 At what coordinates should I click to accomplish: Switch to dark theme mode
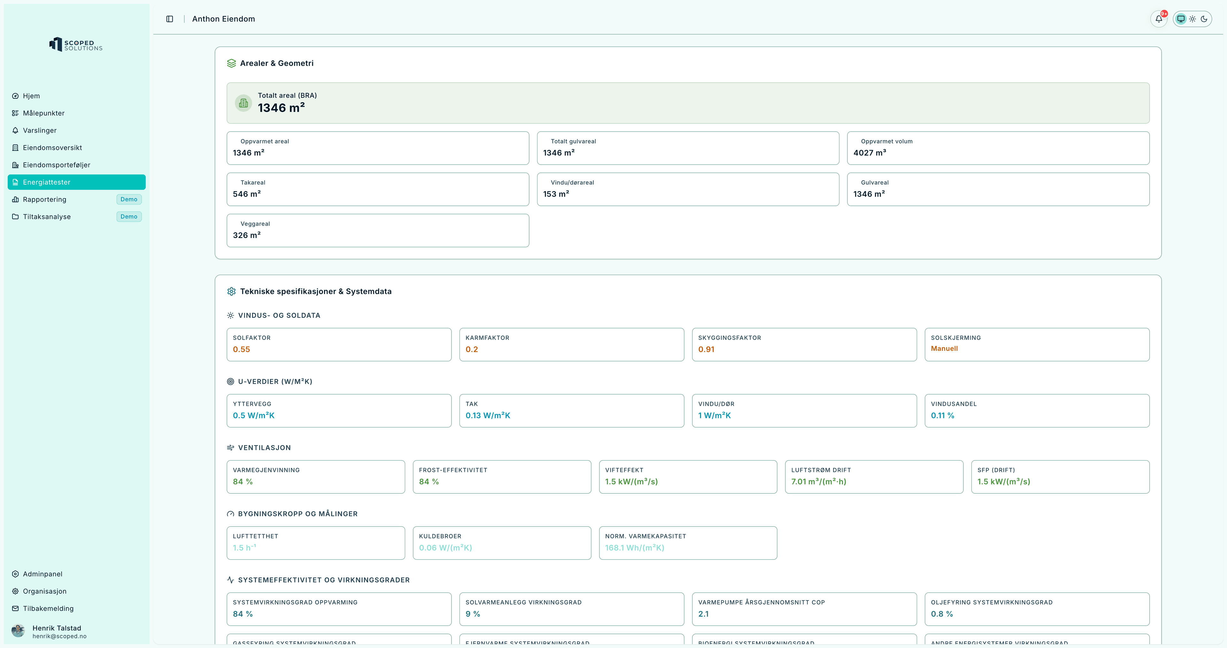(1204, 19)
